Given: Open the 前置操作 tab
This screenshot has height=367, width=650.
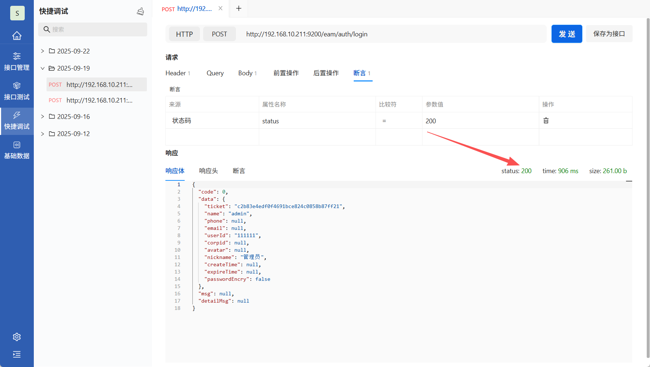Looking at the screenshot, I should (x=286, y=73).
